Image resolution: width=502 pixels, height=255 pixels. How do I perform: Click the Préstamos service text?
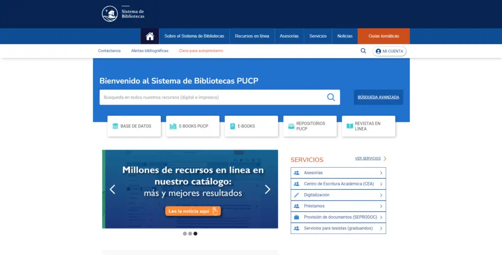314,206
